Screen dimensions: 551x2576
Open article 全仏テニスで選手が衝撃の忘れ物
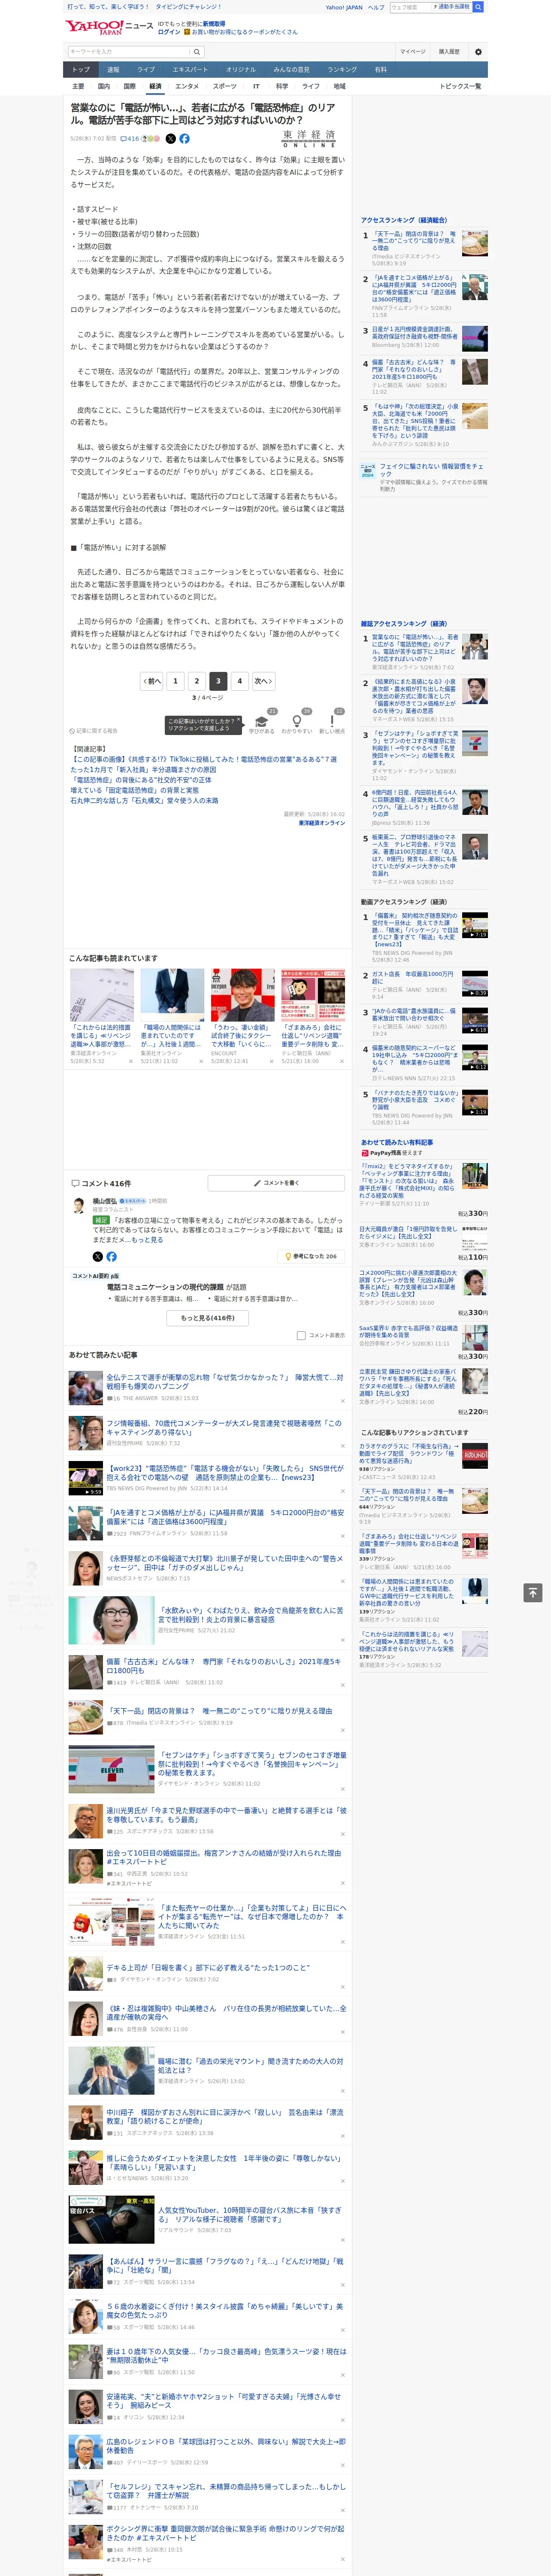click(225, 1382)
